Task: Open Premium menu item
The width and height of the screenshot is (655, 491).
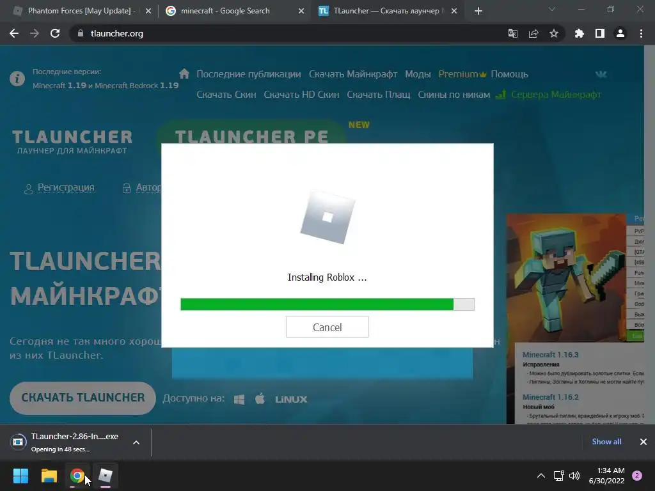Action: (x=462, y=74)
